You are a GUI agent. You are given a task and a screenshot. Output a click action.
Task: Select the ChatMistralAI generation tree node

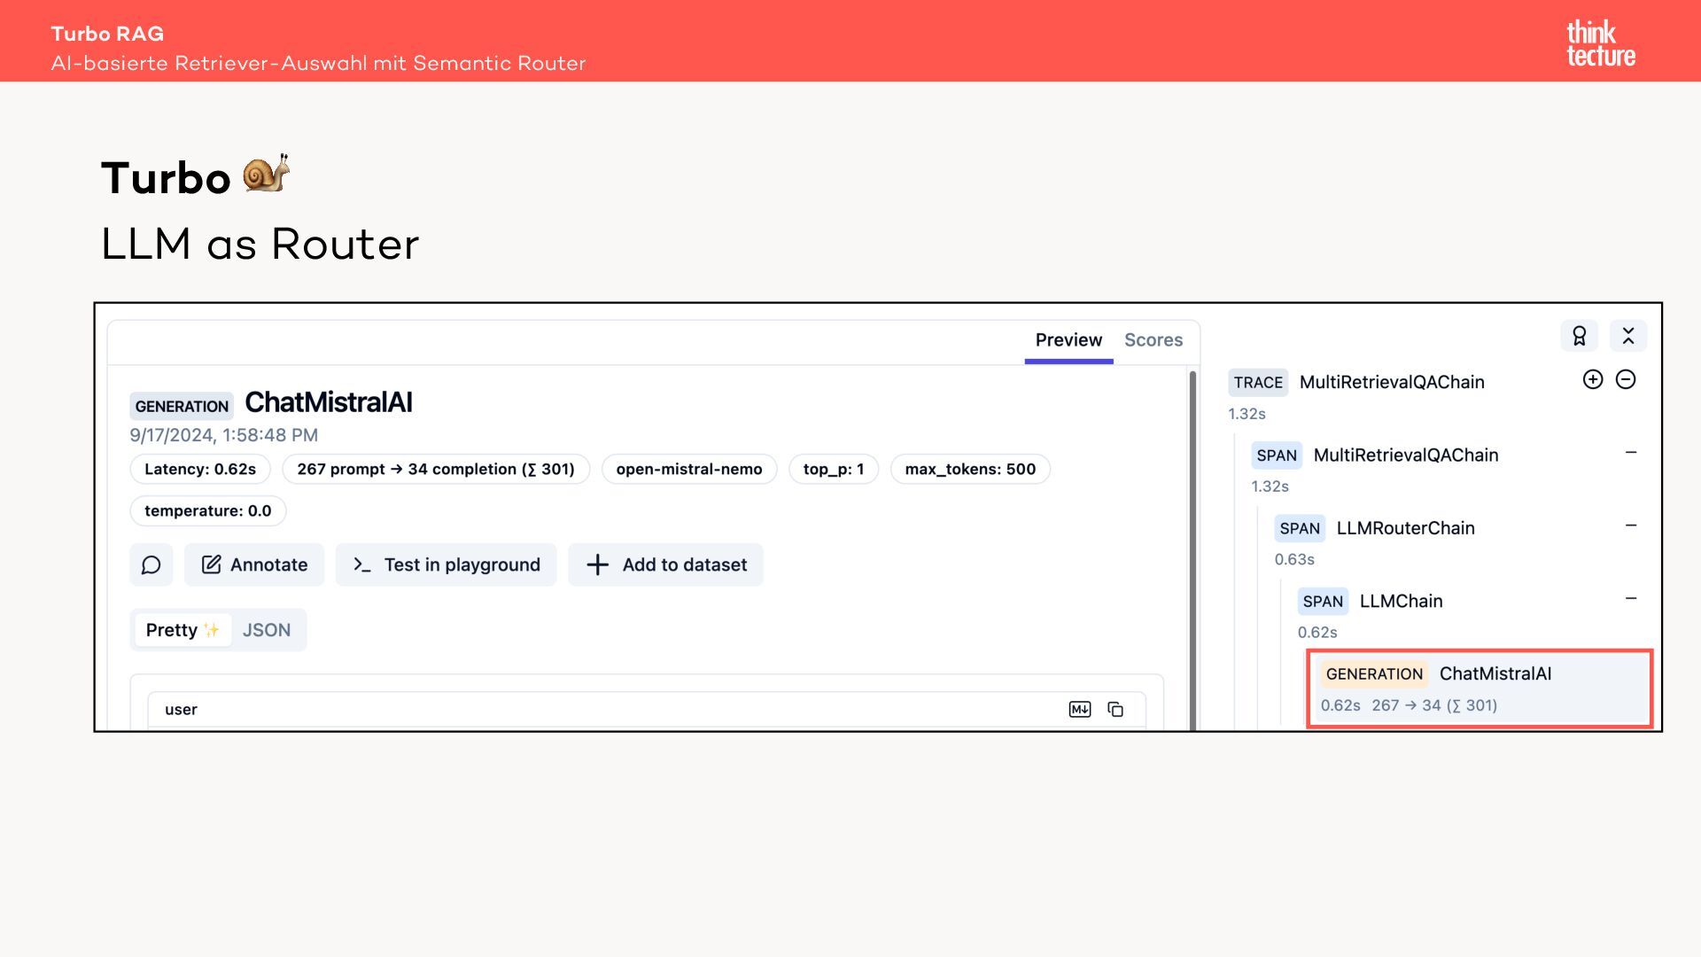pos(1480,689)
